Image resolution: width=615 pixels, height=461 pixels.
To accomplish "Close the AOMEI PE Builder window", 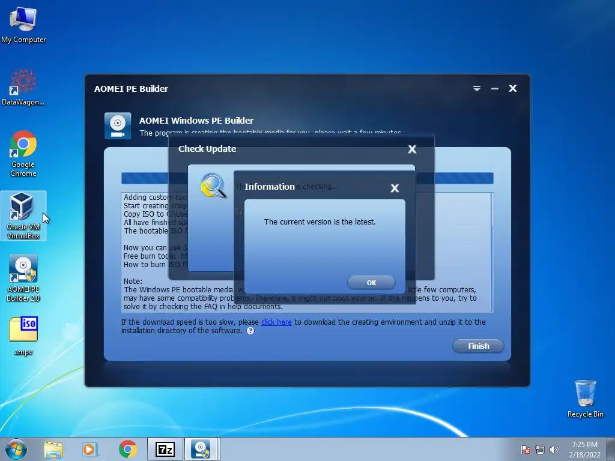I will pyautogui.click(x=513, y=89).
